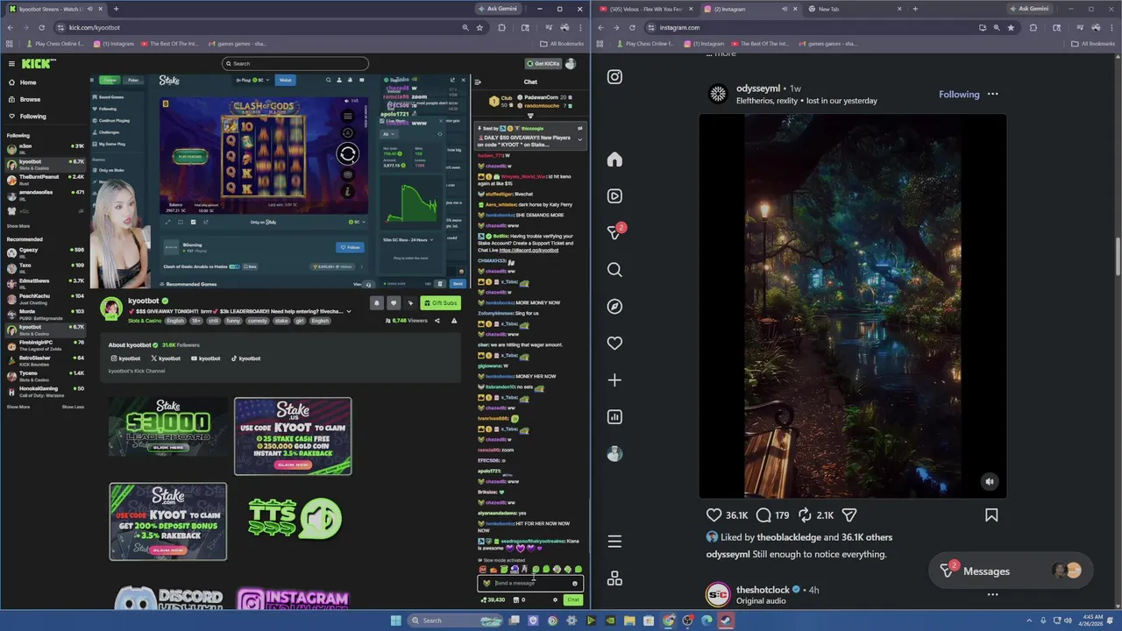Open Windows Start menu
The width and height of the screenshot is (1122, 631).
pos(395,620)
